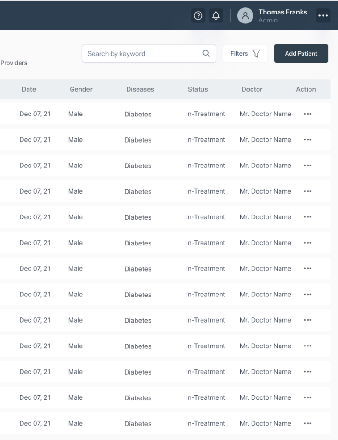This screenshot has width=338, height=440.
Task: Click the user avatar icon
Action: [x=245, y=16]
